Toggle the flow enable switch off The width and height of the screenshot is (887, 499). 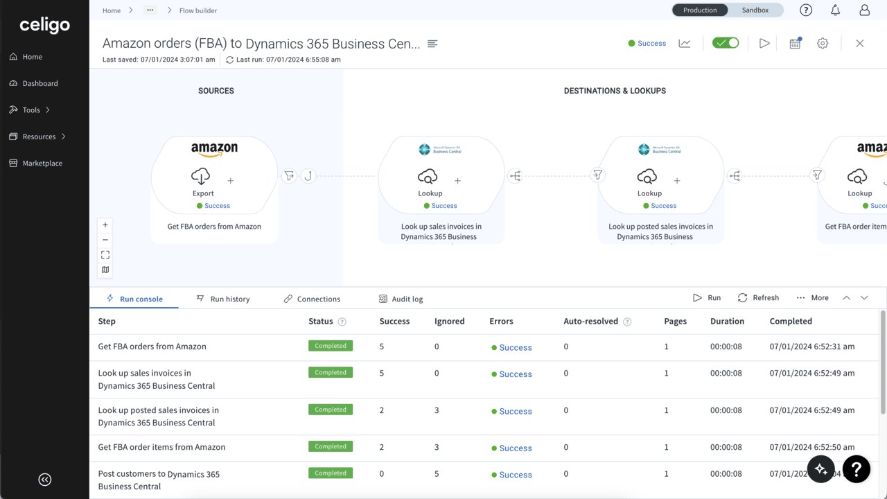(726, 43)
